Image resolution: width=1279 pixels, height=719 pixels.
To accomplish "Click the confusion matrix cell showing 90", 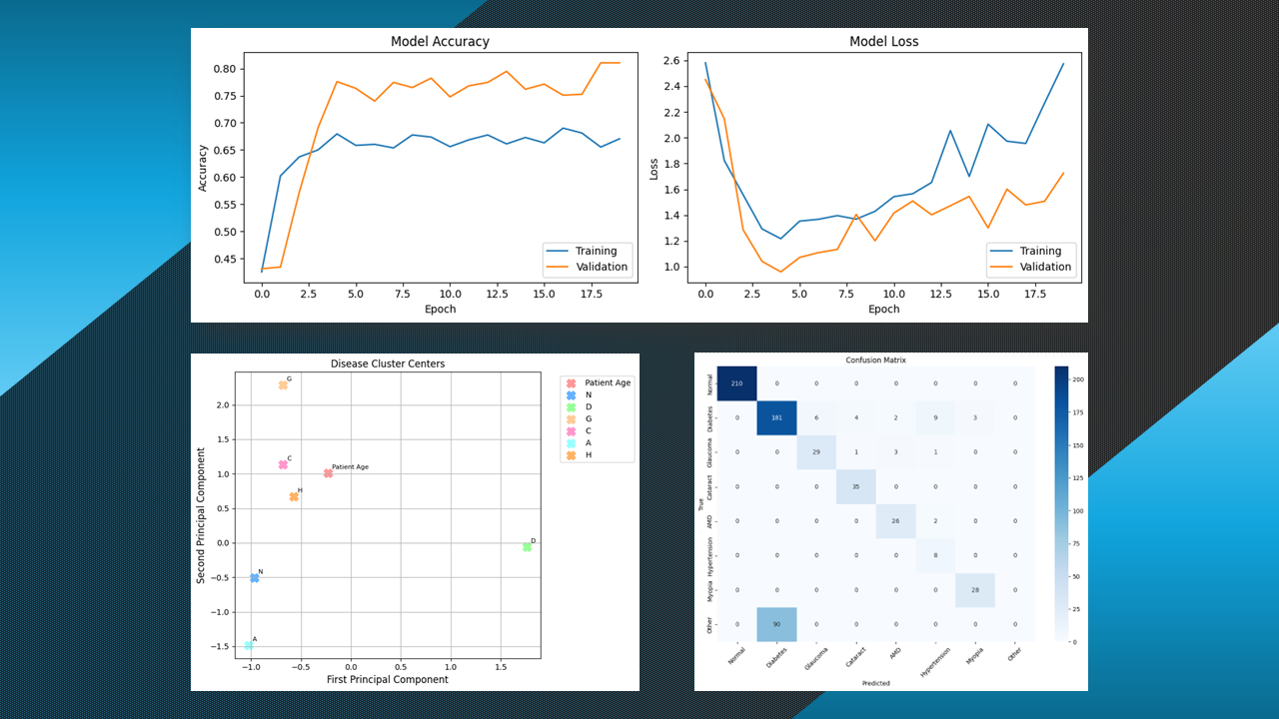I will [x=777, y=624].
